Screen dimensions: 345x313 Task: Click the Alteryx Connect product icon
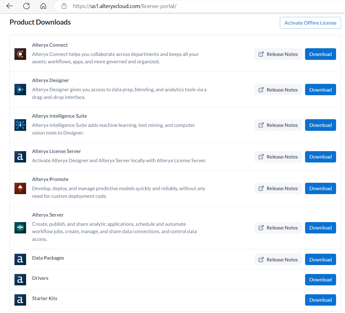tap(20, 54)
